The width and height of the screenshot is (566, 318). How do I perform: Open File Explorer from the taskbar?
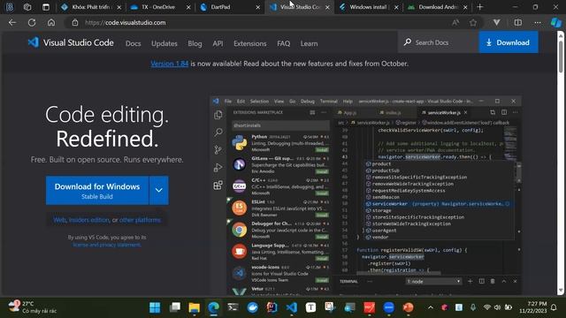click(194, 307)
